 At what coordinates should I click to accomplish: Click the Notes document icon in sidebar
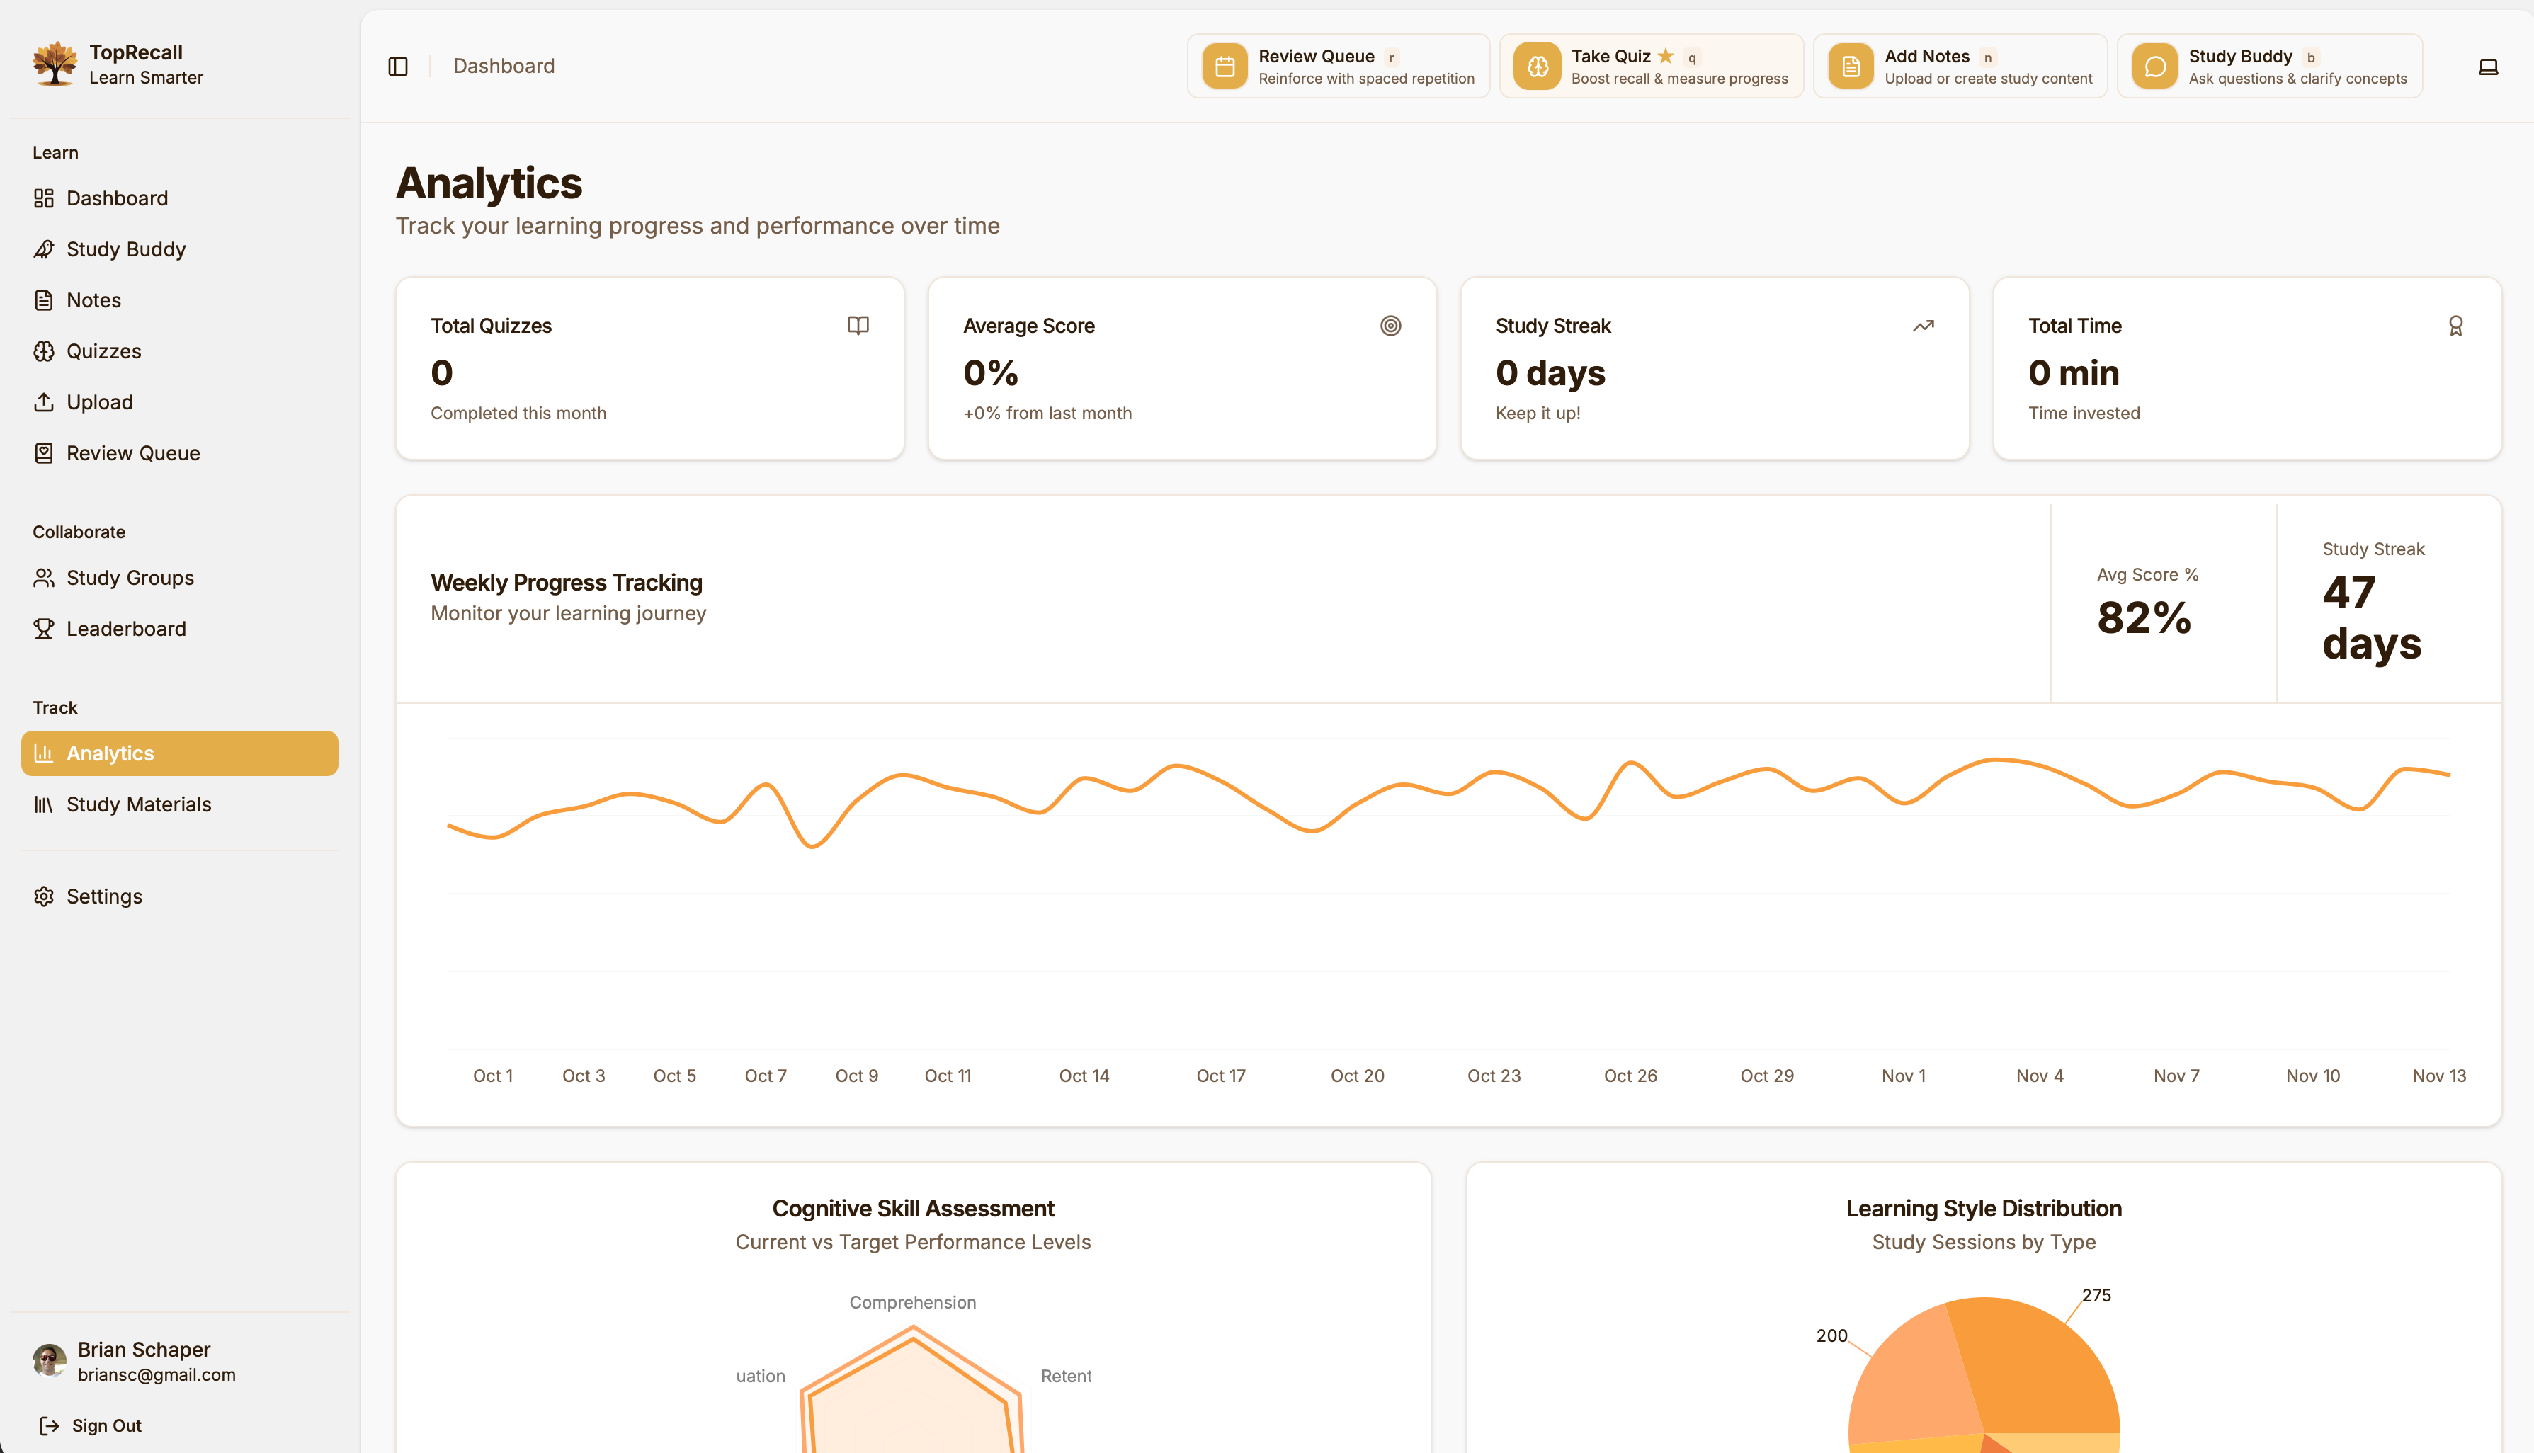coord(44,300)
